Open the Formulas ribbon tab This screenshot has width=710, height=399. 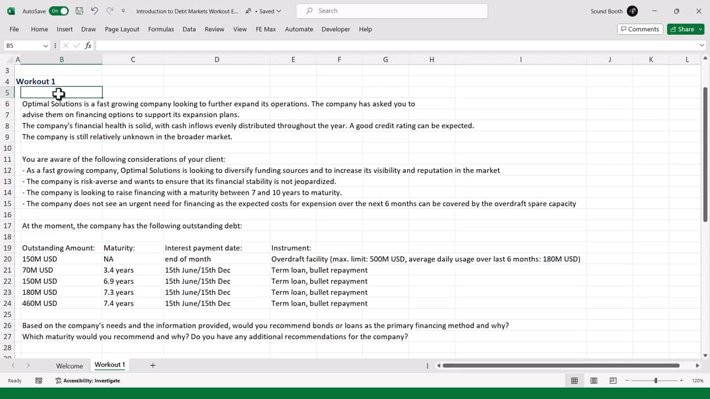pos(161,29)
